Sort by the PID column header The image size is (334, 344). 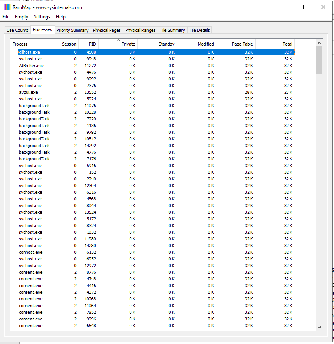coord(88,44)
